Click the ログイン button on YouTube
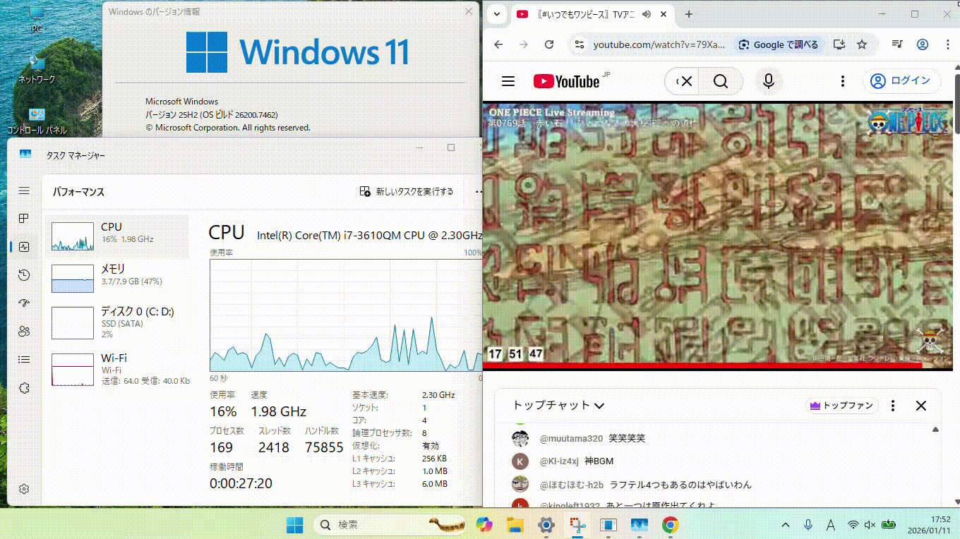 click(x=901, y=81)
